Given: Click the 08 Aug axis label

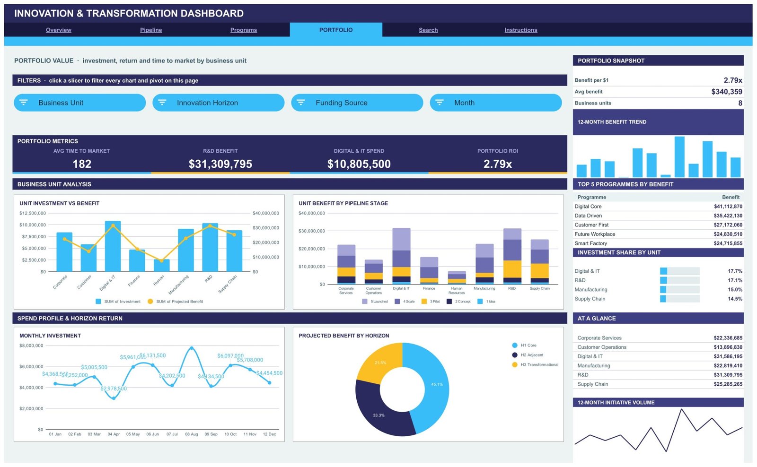Looking at the screenshot, I should tap(191, 434).
